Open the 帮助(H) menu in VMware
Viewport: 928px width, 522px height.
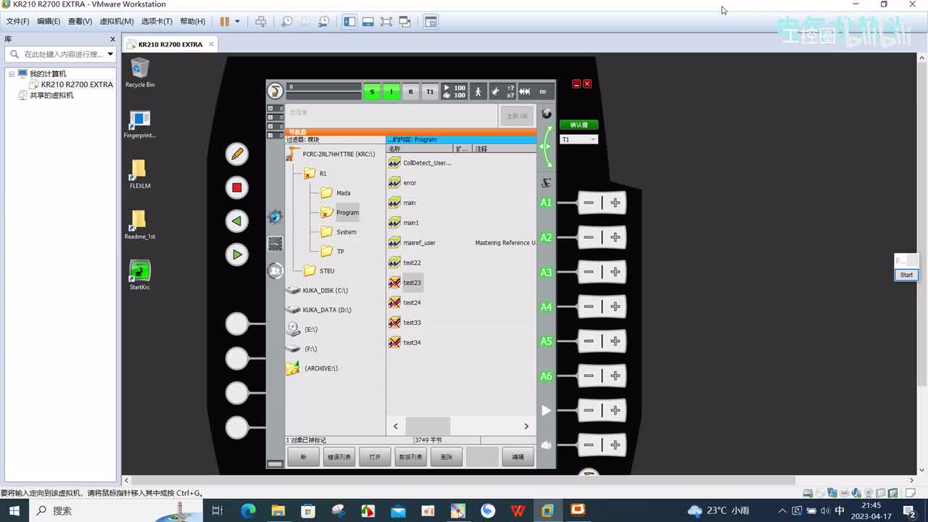(x=193, y=22)
